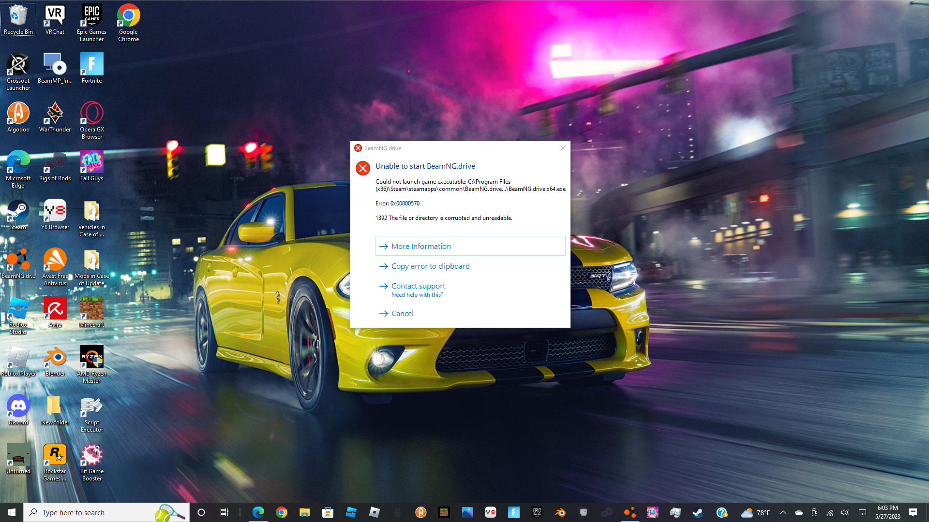
Task: Open Microsoft Edge from the taskbar
Action: (258, 512)
